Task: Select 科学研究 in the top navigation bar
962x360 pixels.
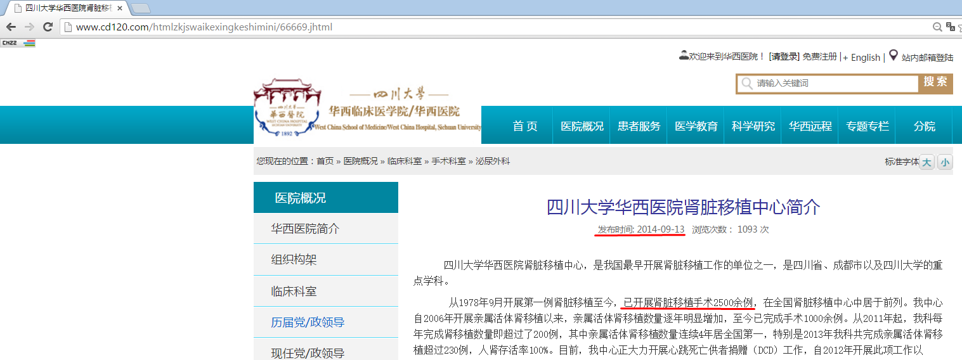Action: point(753,126)
